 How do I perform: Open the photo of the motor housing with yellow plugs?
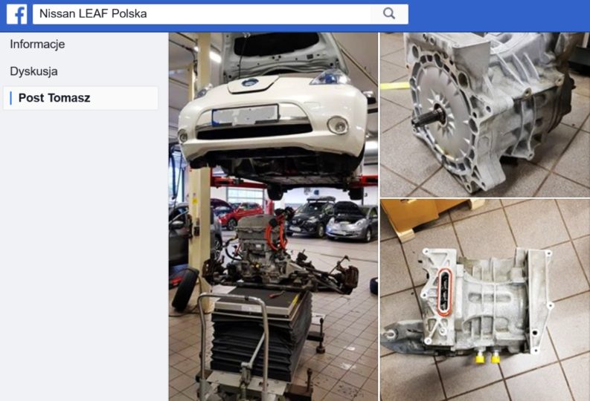click(x=485, y=300)
